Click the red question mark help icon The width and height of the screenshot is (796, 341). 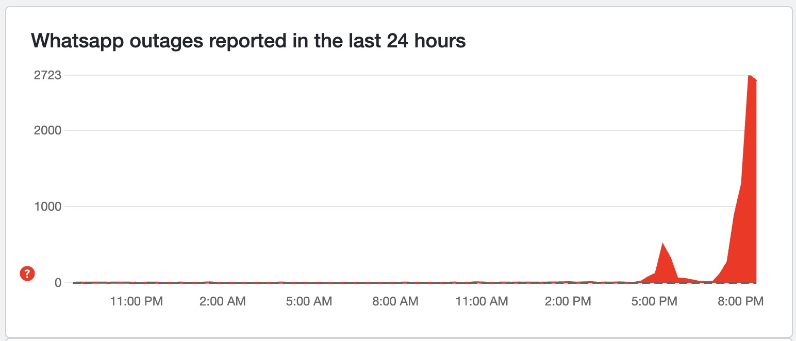point(27,274)
